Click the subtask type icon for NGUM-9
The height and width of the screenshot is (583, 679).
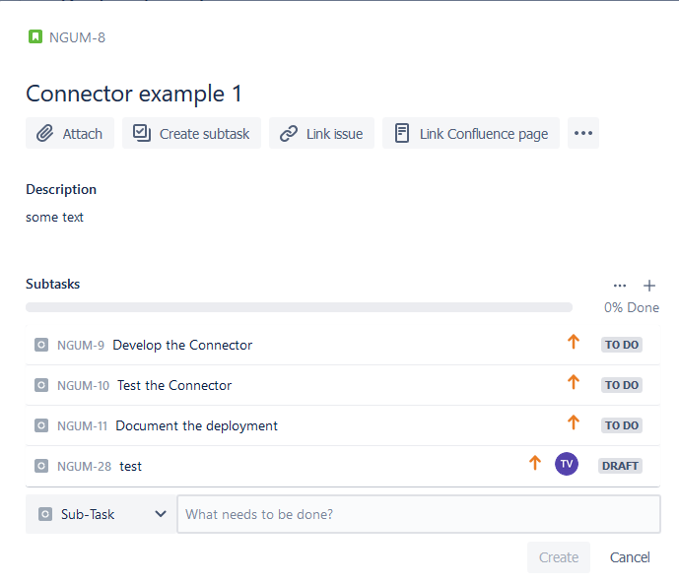tap(41, 345)
